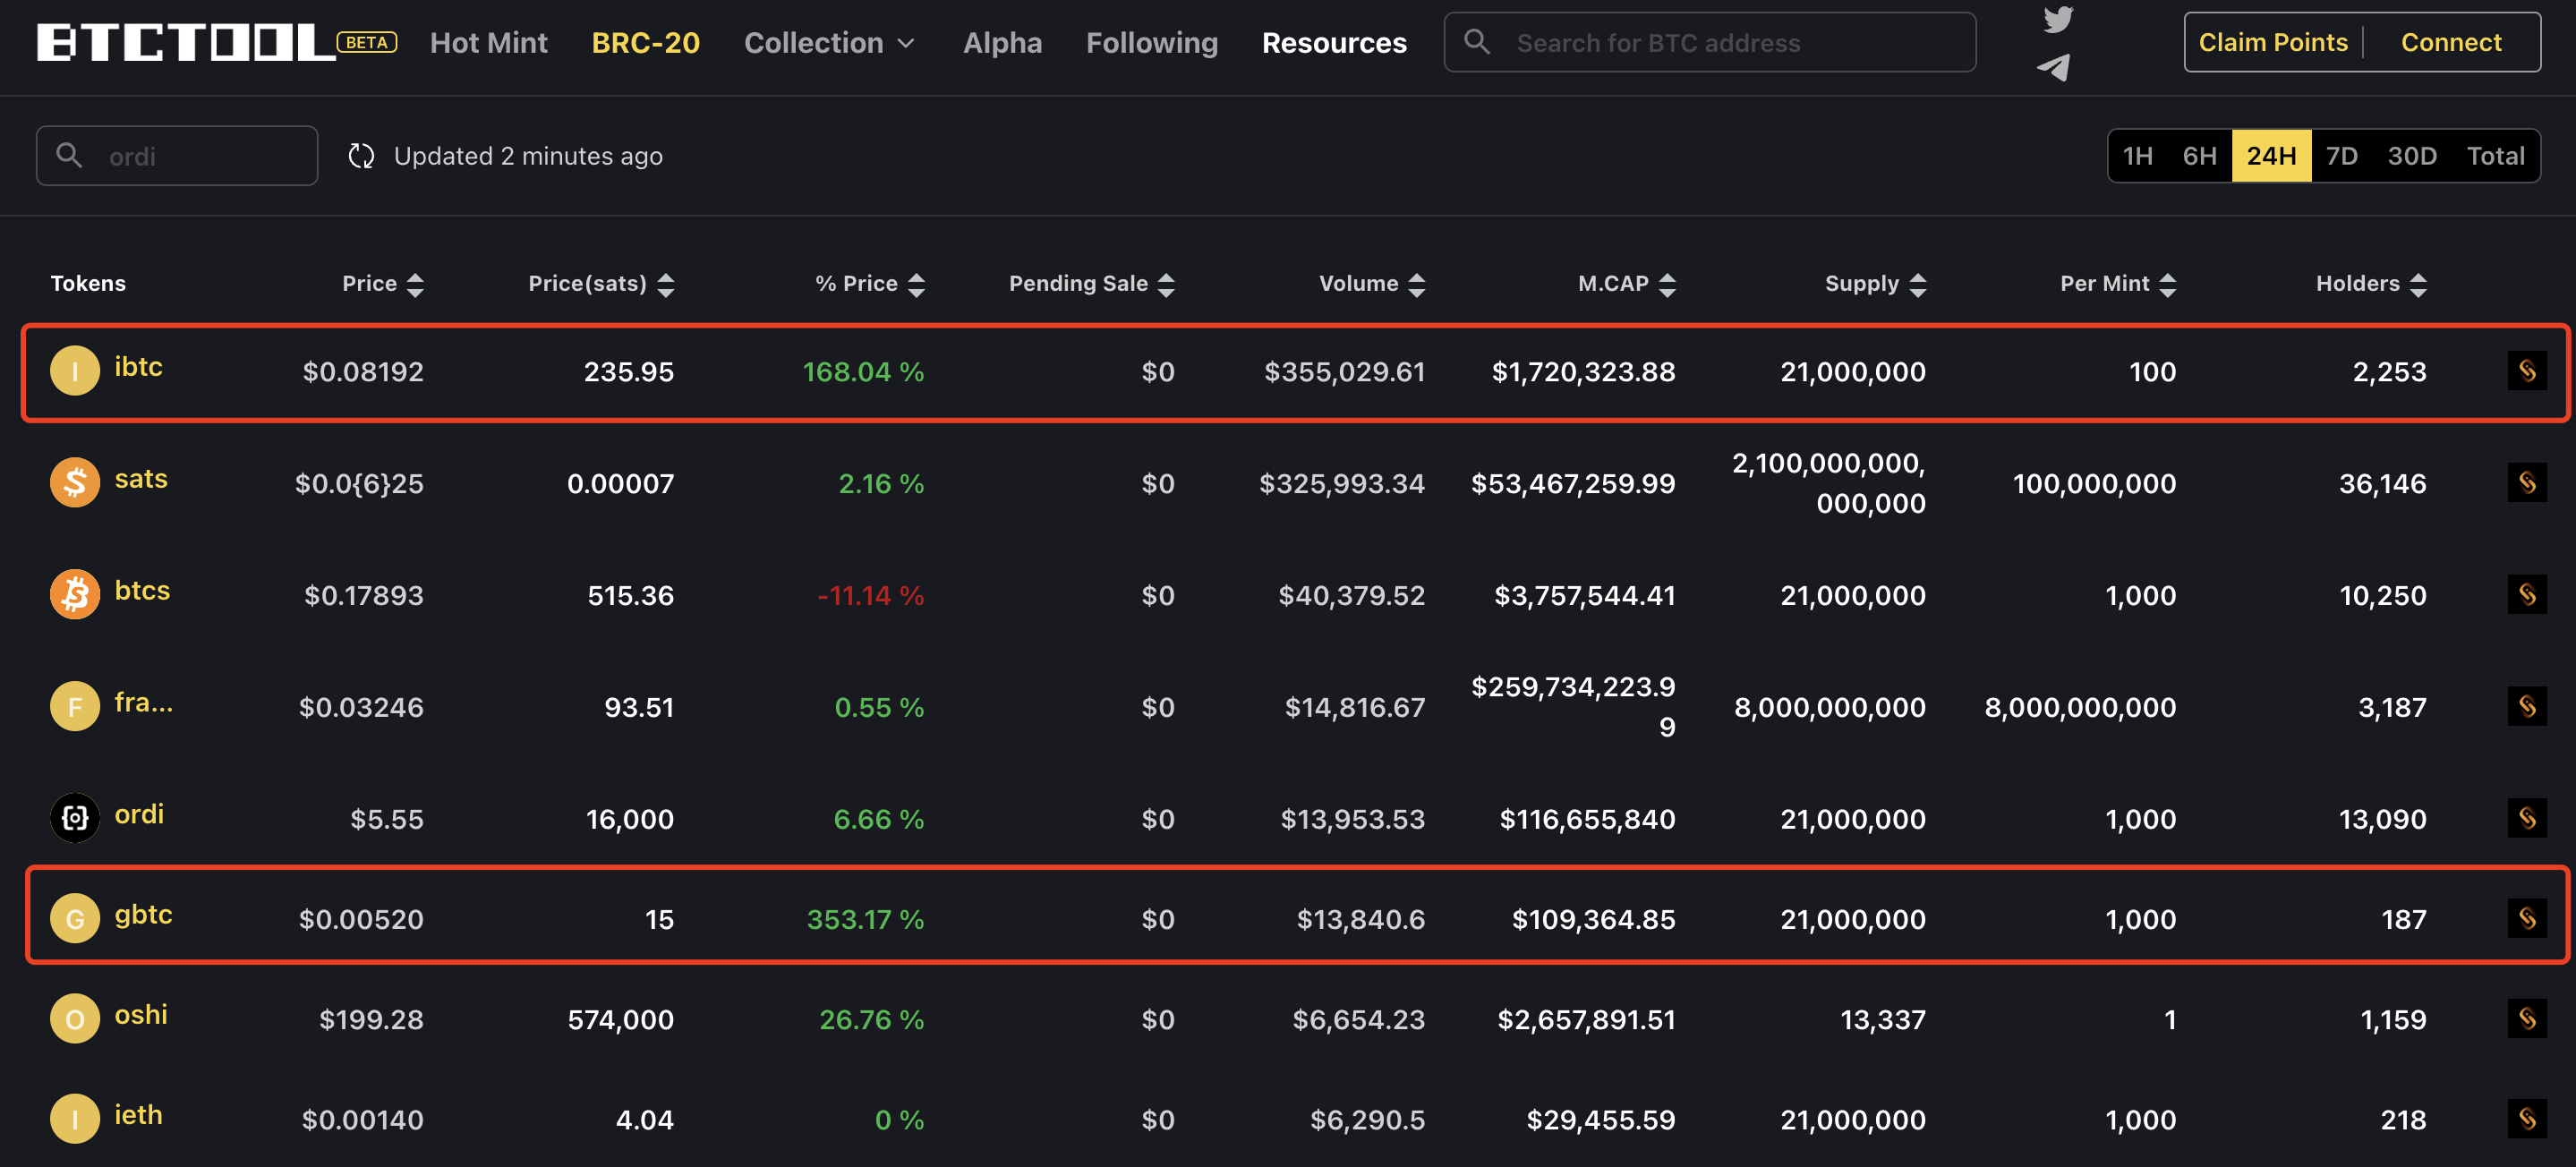Image resolution: width=2576 pixels, height=1167 pixels.
Task: Click the trade icon in ibtc row
Action: pyautogui.click(x=2526, y=371)
